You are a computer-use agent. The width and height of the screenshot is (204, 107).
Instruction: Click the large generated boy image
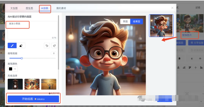[x=106, y=56]
